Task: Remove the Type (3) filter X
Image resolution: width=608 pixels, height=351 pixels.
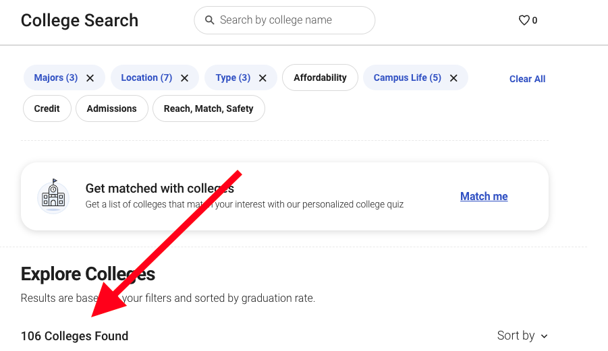Action: coord(262,78)
